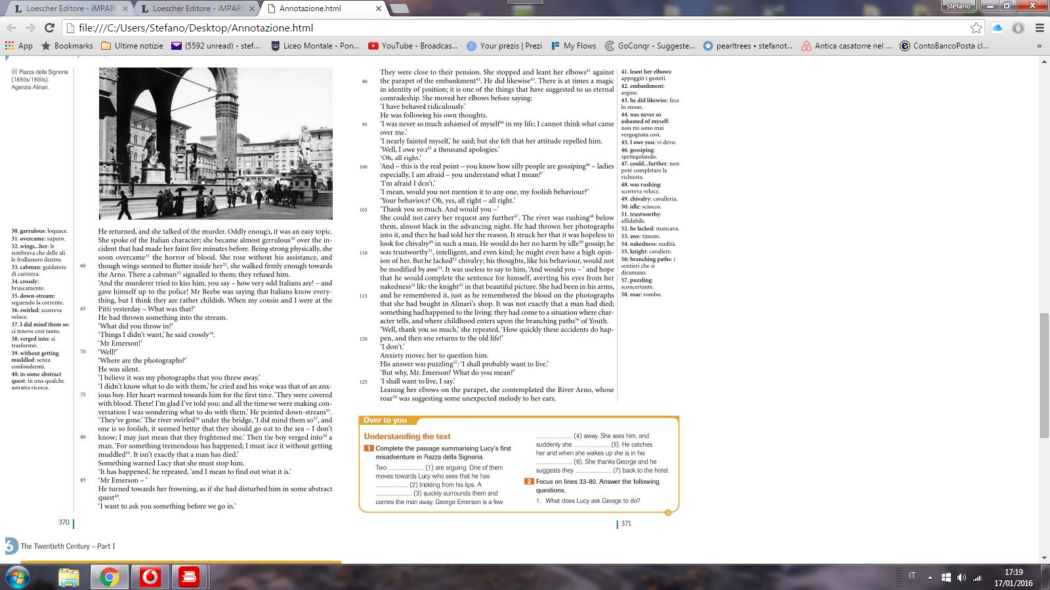Image resolution: width=1050 pixels, height=590 pixels.
Task: Click the cloud extension icon in toolbar
Action: click(x=997, y=28)
